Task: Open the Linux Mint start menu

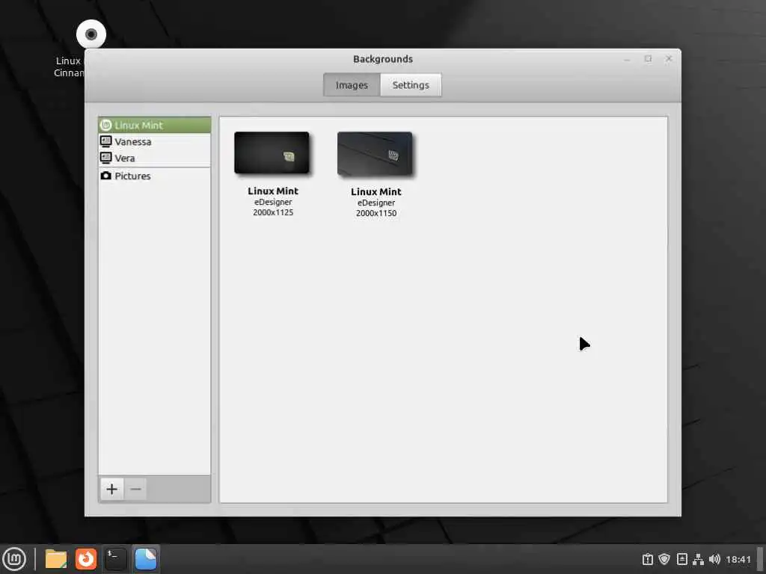Action: [x=14, y=559]
